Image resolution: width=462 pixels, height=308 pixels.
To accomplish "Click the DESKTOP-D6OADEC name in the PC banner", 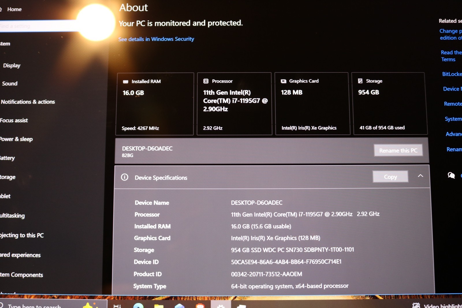I will coord(147,149).
